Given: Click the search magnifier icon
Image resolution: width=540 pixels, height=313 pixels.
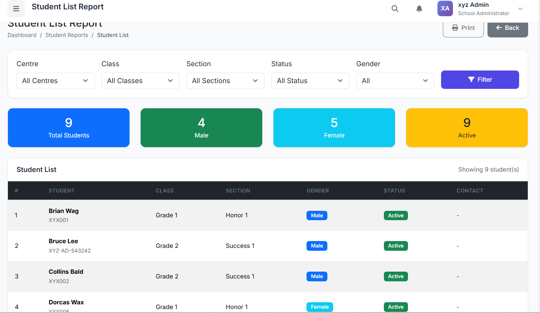Looking at the screenshot, I should (395, 9).
